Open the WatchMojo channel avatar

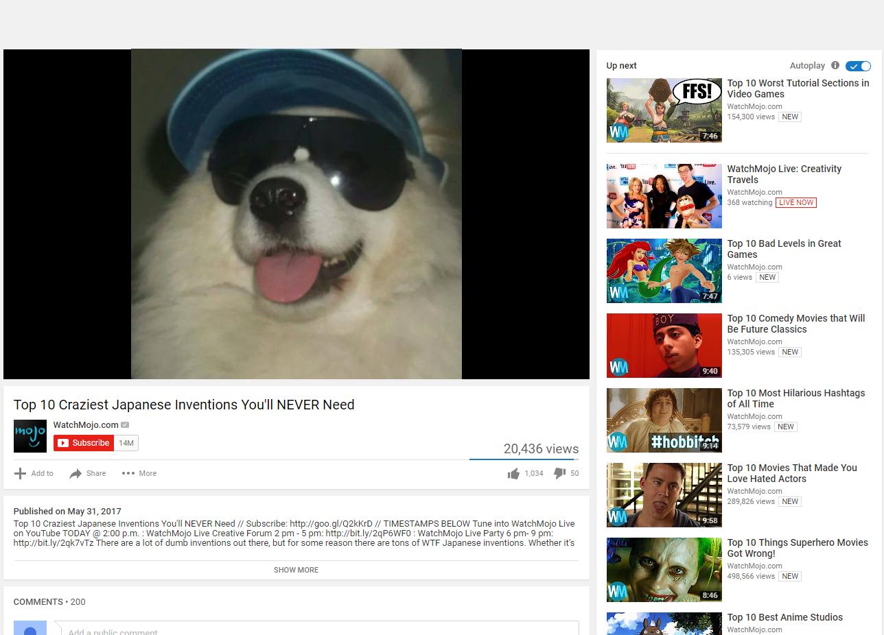(x=30, y=436)
